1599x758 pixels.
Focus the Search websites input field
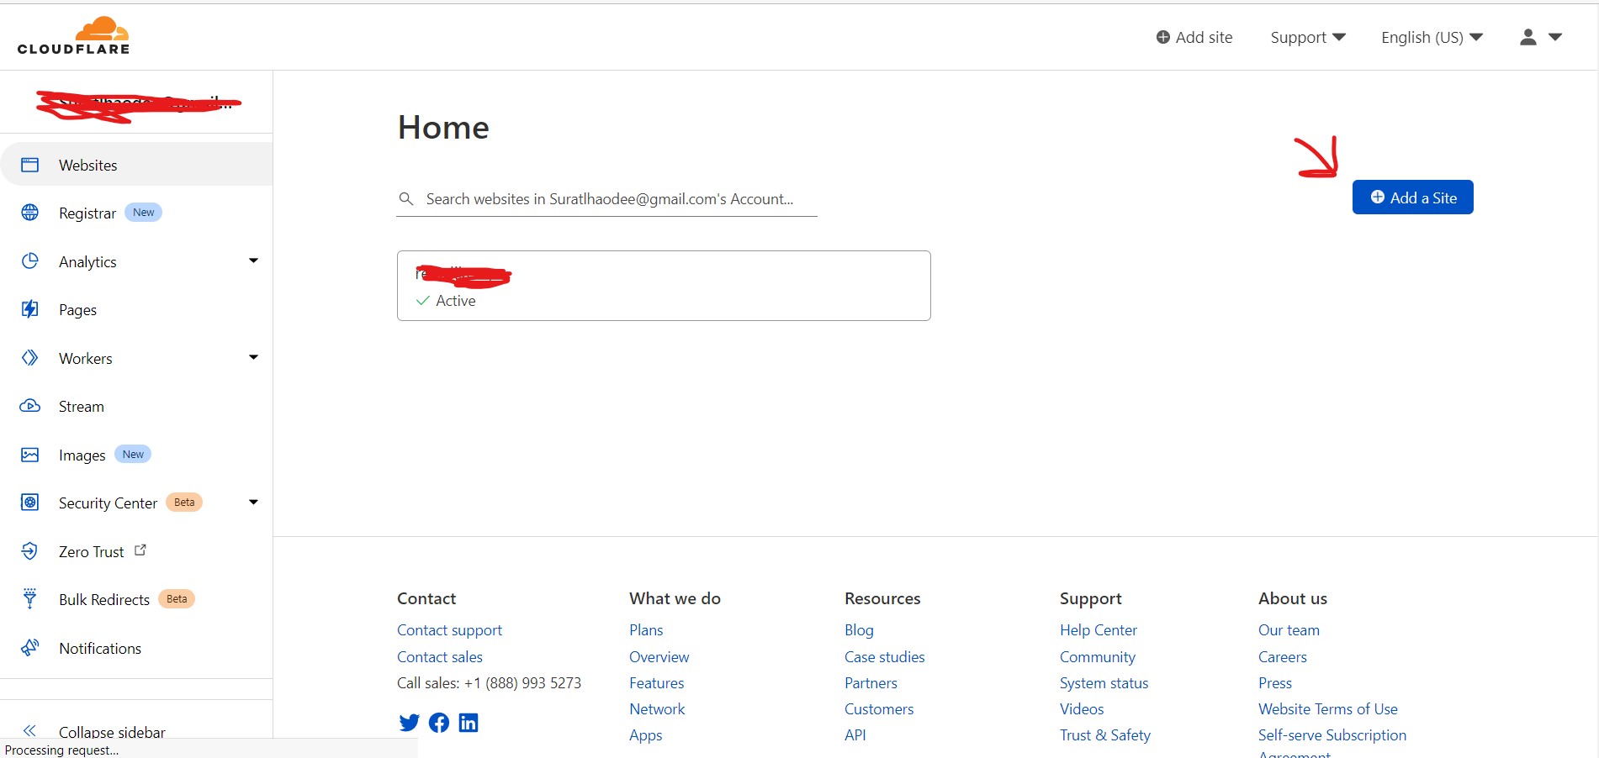(x=609, y=199)
